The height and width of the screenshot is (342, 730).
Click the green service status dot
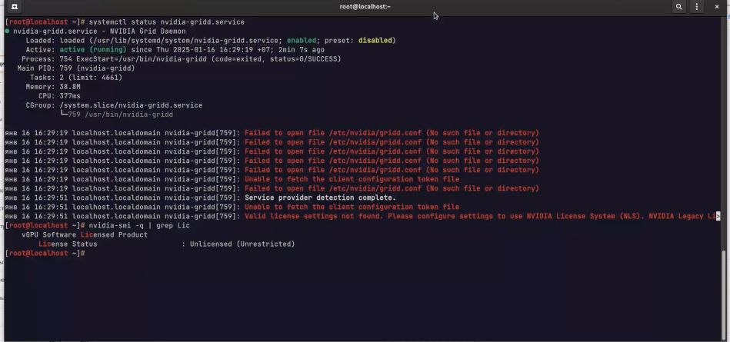pyautogui.click(x=8, y=32)
